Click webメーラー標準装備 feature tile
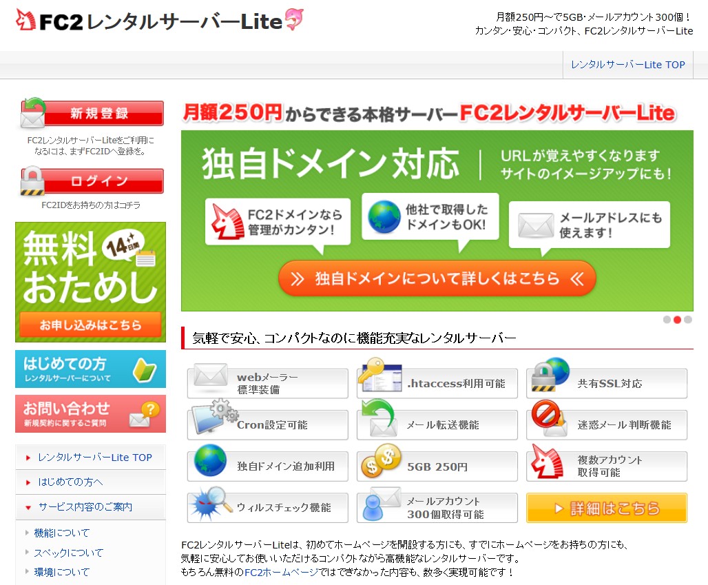This screenshot has width=708, height=585. coord(268,384)
